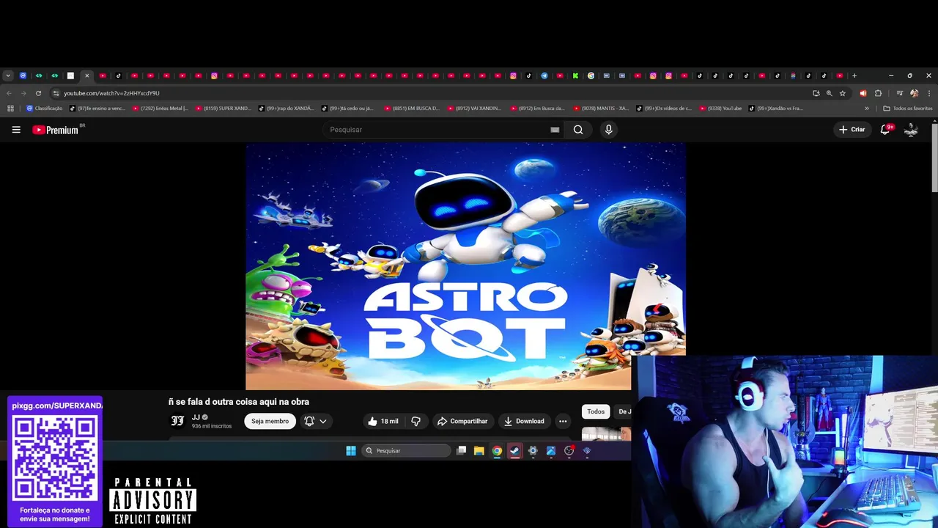Select the 'De J' filter chip
938x528 pixels.
624,411
